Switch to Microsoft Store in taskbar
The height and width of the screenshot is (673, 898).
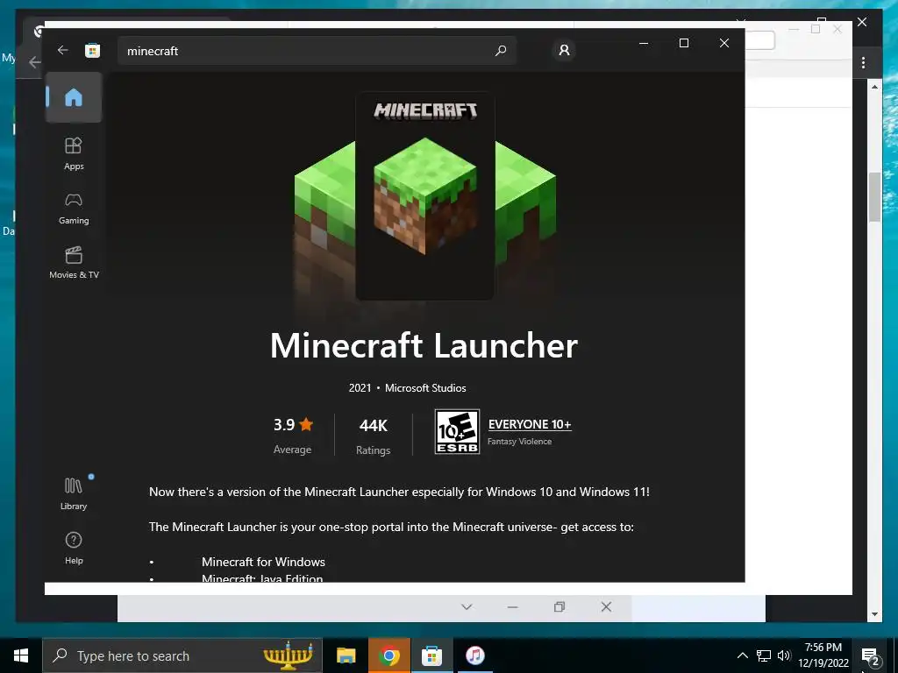coord(431,655)
